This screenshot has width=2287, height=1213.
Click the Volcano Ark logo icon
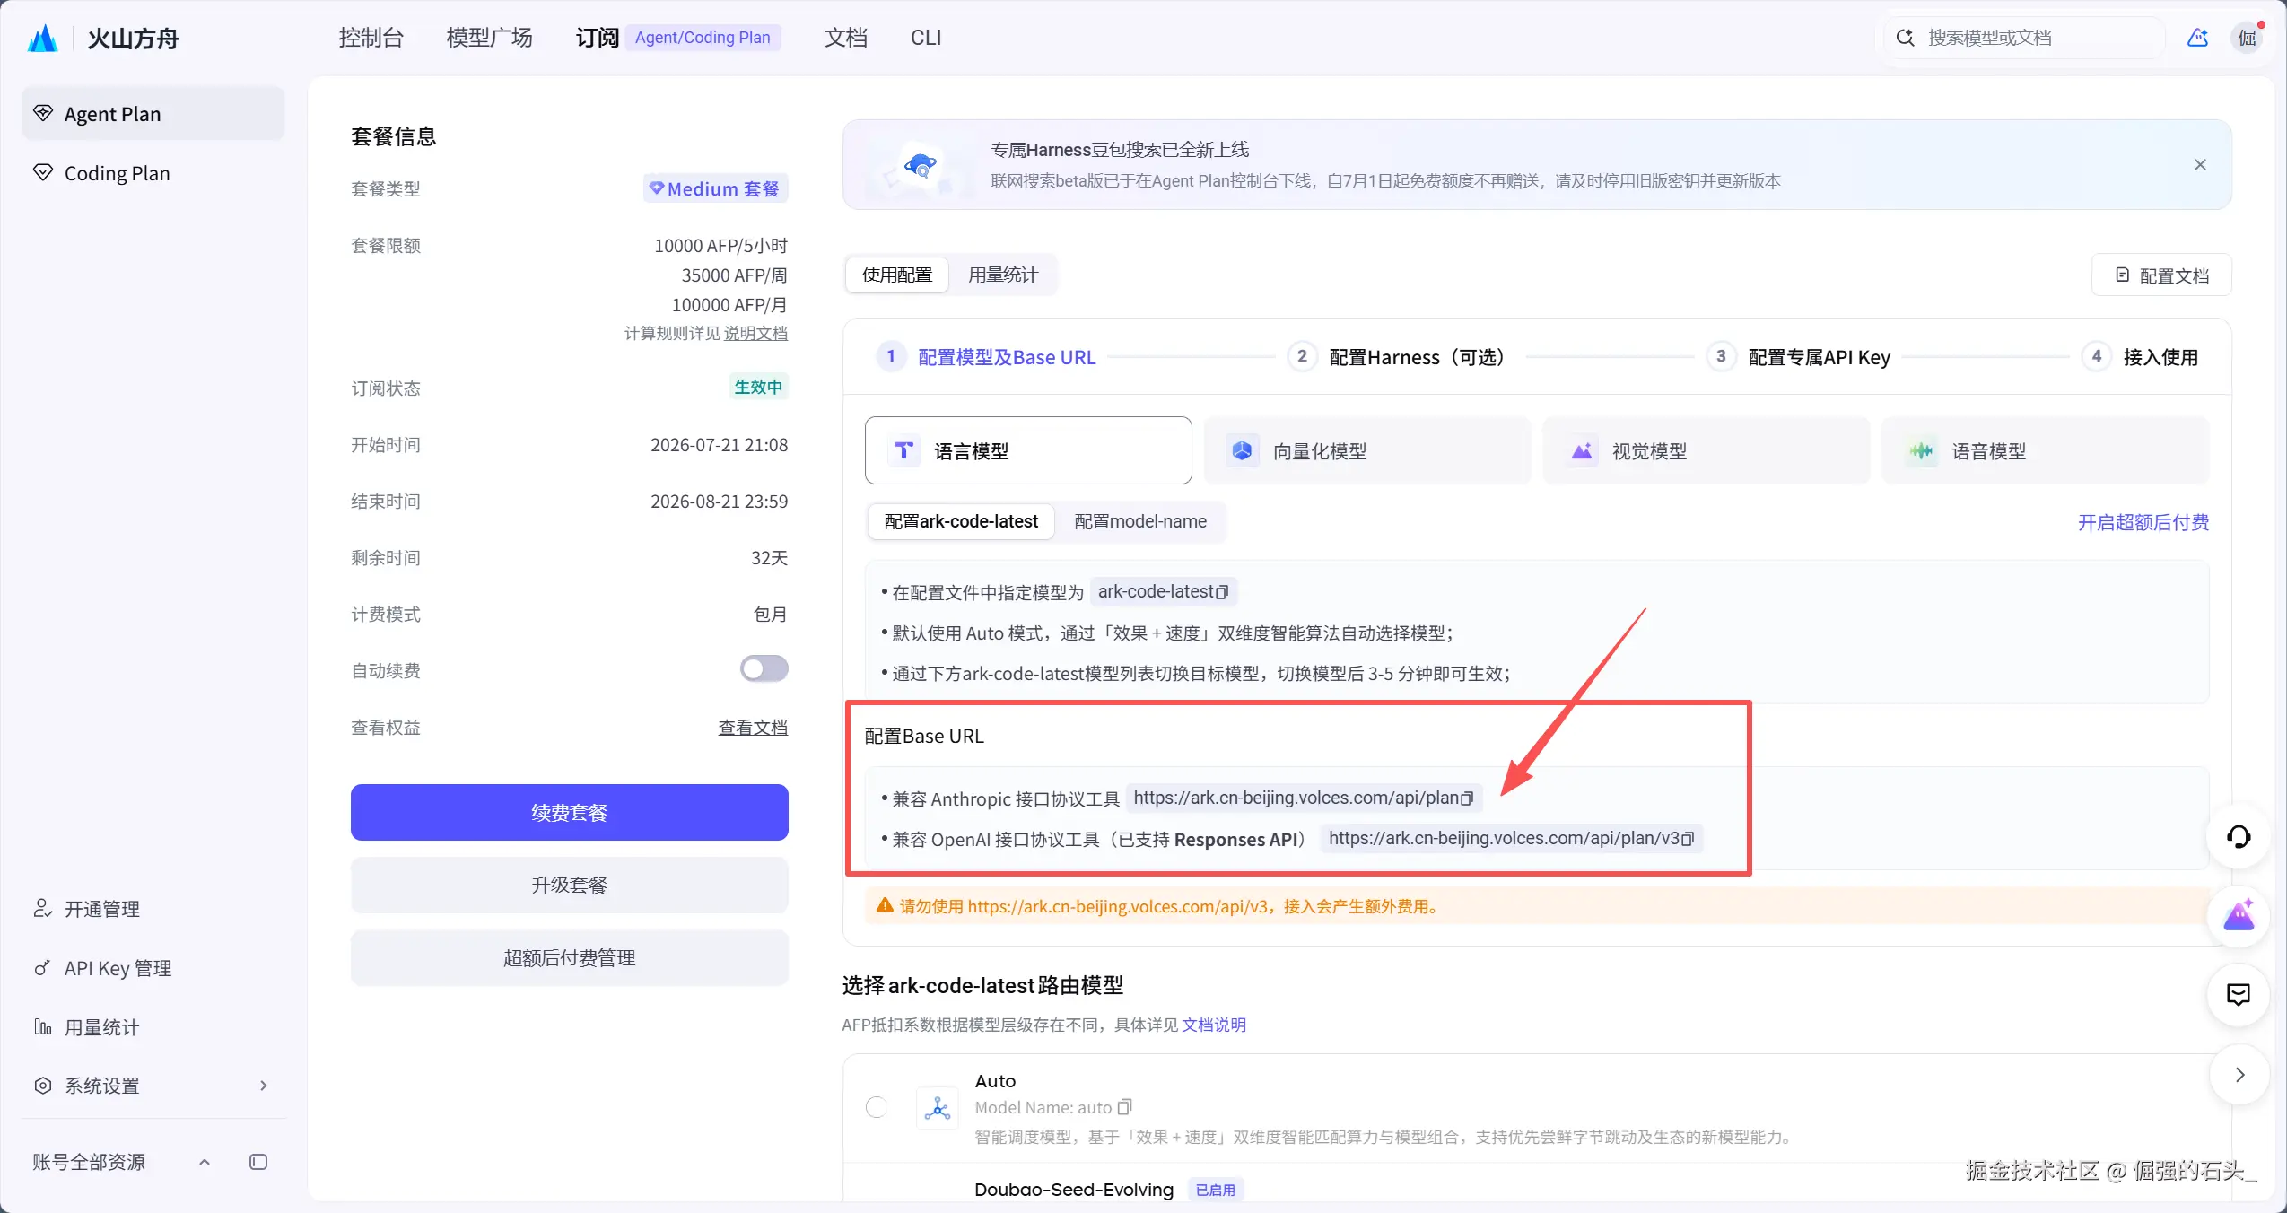[x=42, y=38]
